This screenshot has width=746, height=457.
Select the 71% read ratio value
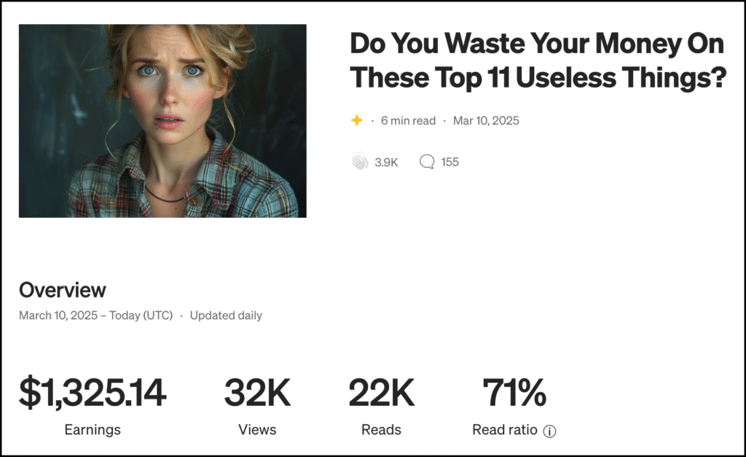click(x=514, y=394)
